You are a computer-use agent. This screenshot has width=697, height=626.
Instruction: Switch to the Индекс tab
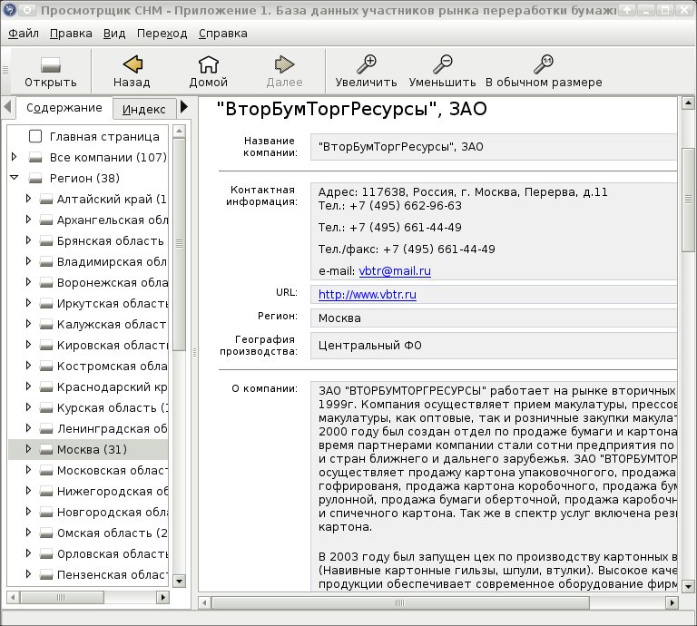tap(143, 109)
